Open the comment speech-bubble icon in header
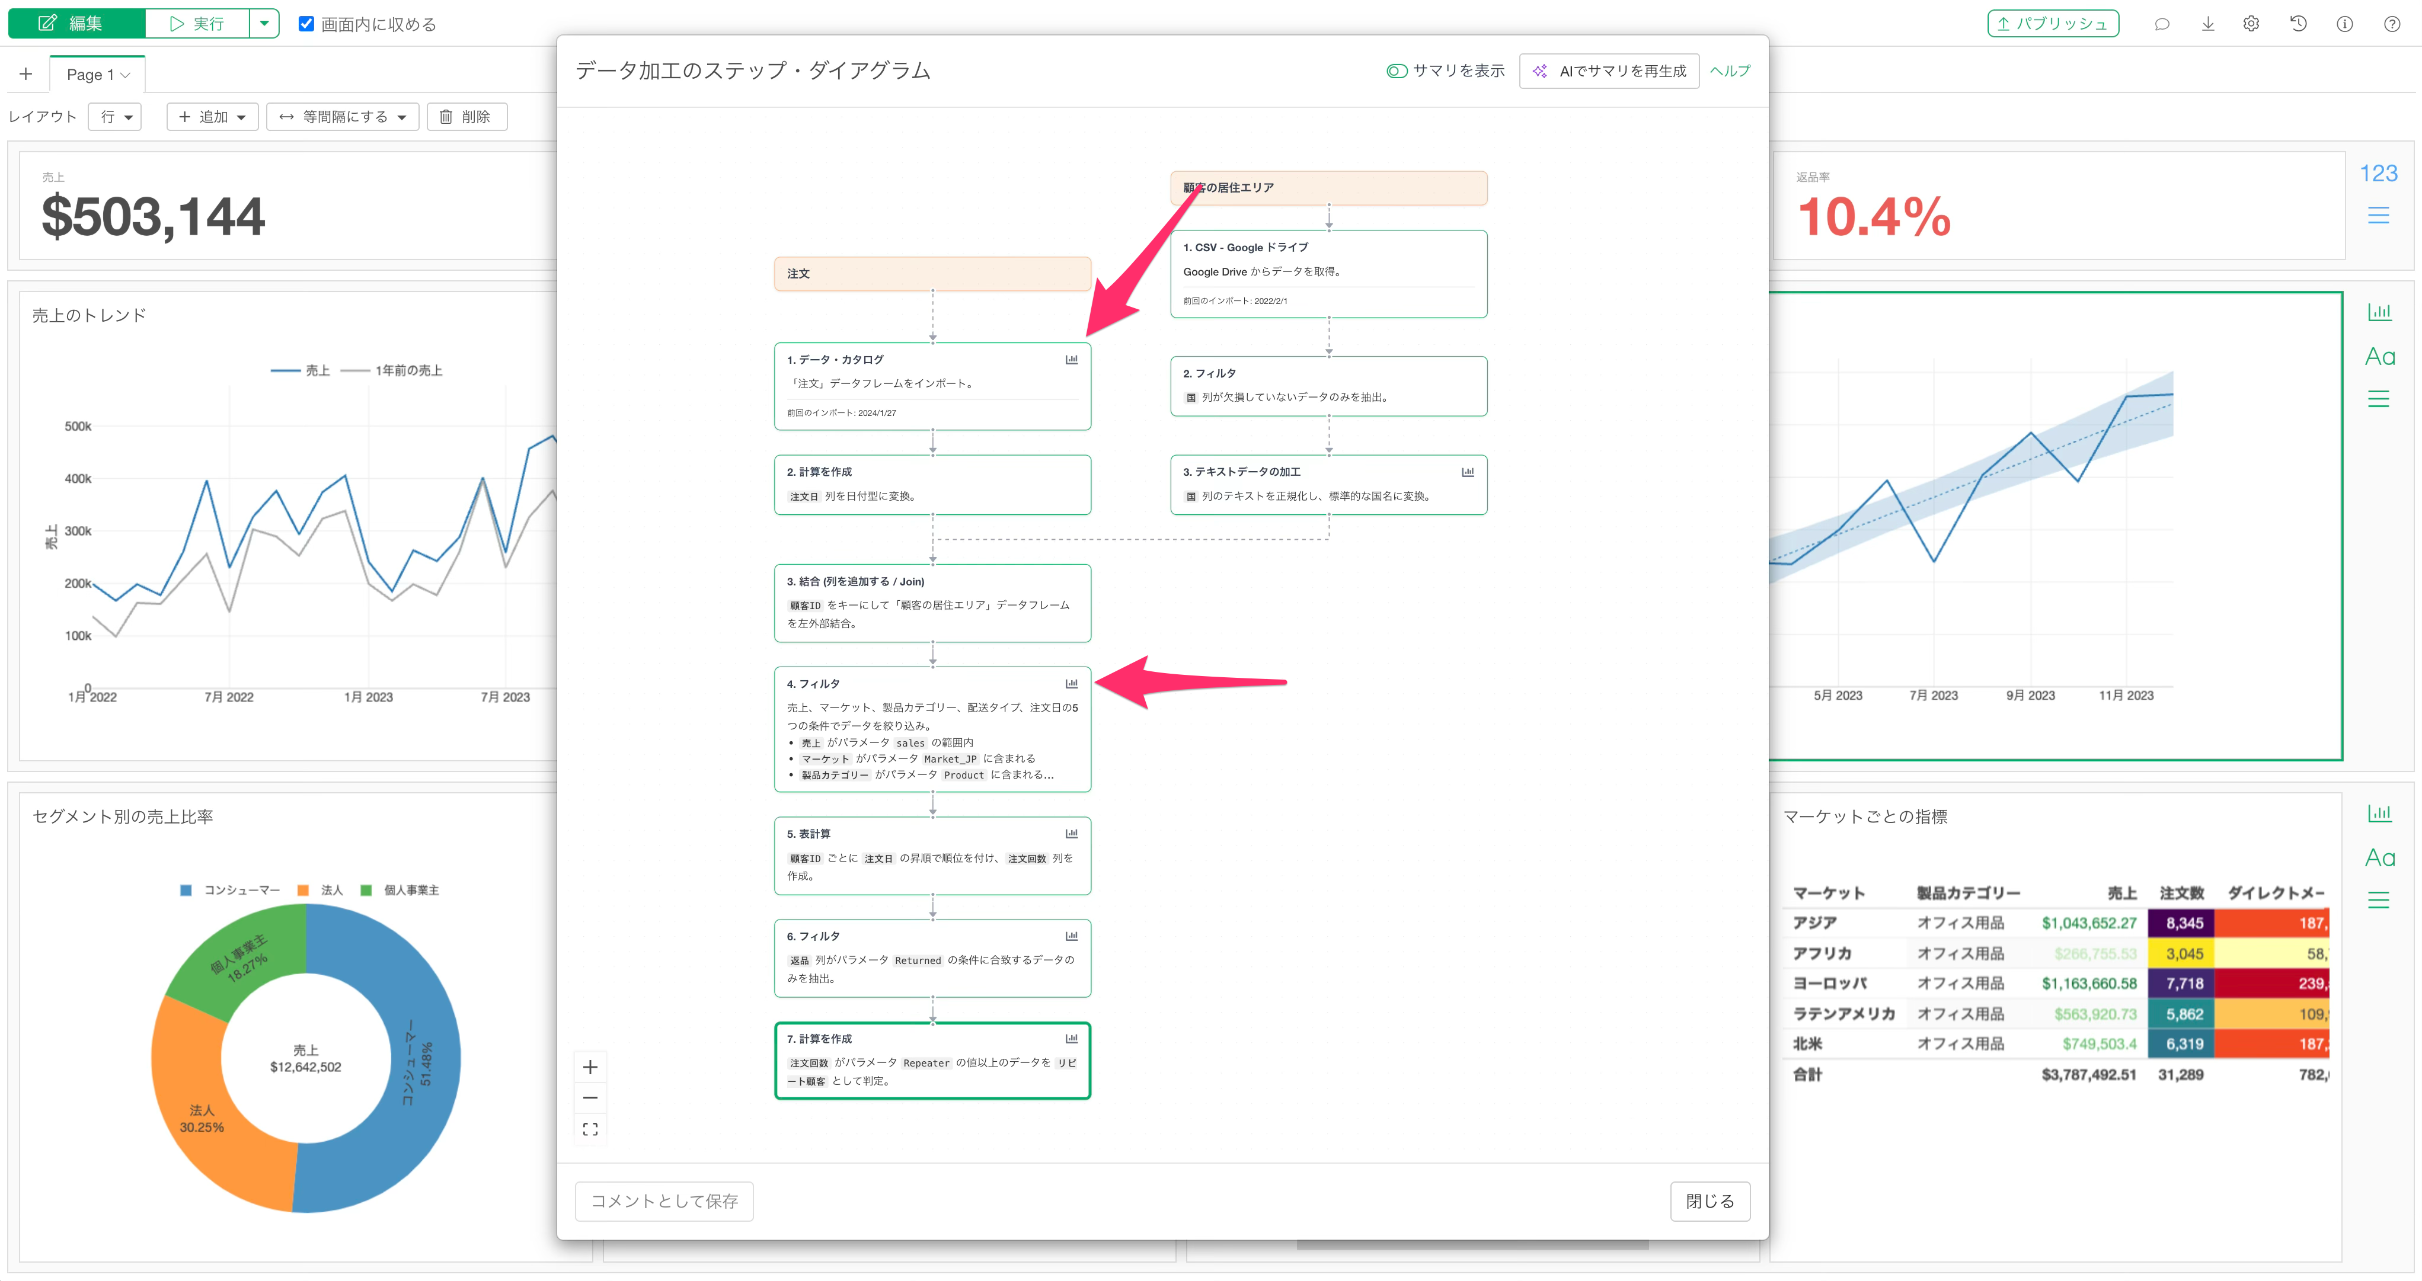The height and width of the screenshot is (1281, 2422). (2162, 24)
